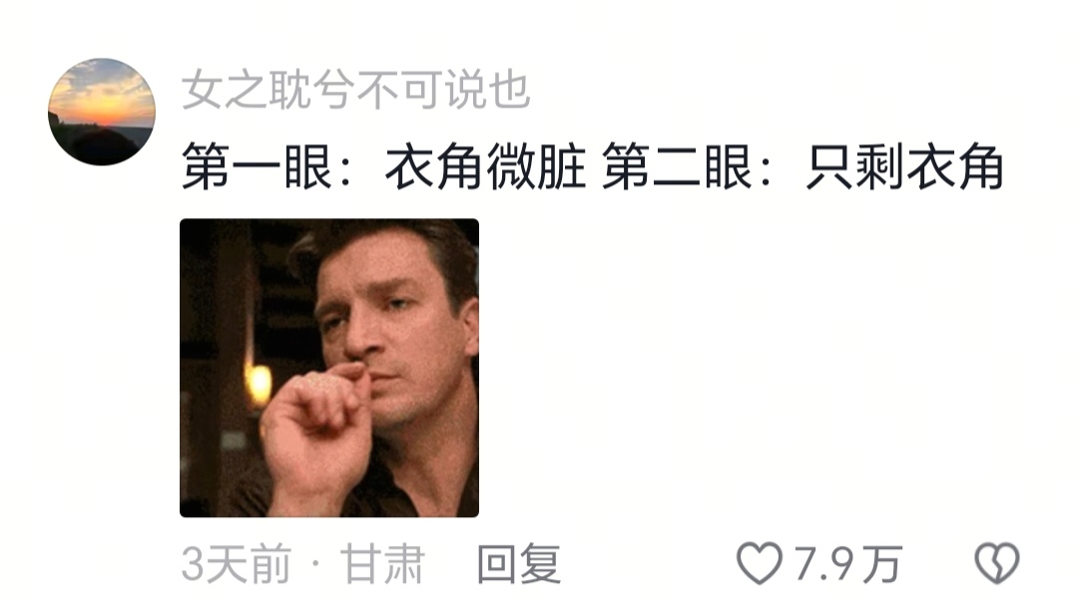Image resolution: width=1078 pixels, height=598 pixels.
Task: Tap the dark hill silhouette in the avatar
Action: 103,147
